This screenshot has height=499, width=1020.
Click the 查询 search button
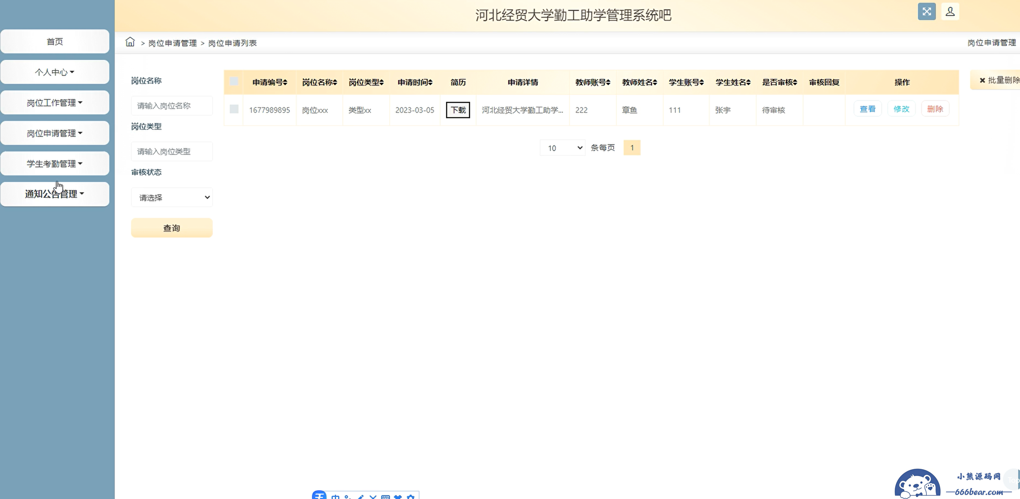click(x=172, y=228)
